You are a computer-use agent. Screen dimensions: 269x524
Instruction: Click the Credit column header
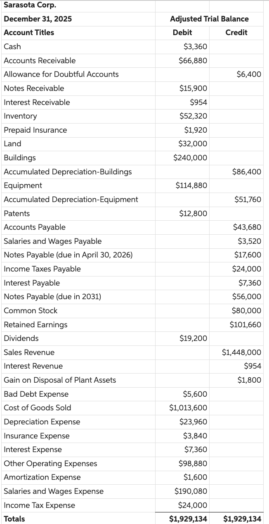[x=236, y=33]
